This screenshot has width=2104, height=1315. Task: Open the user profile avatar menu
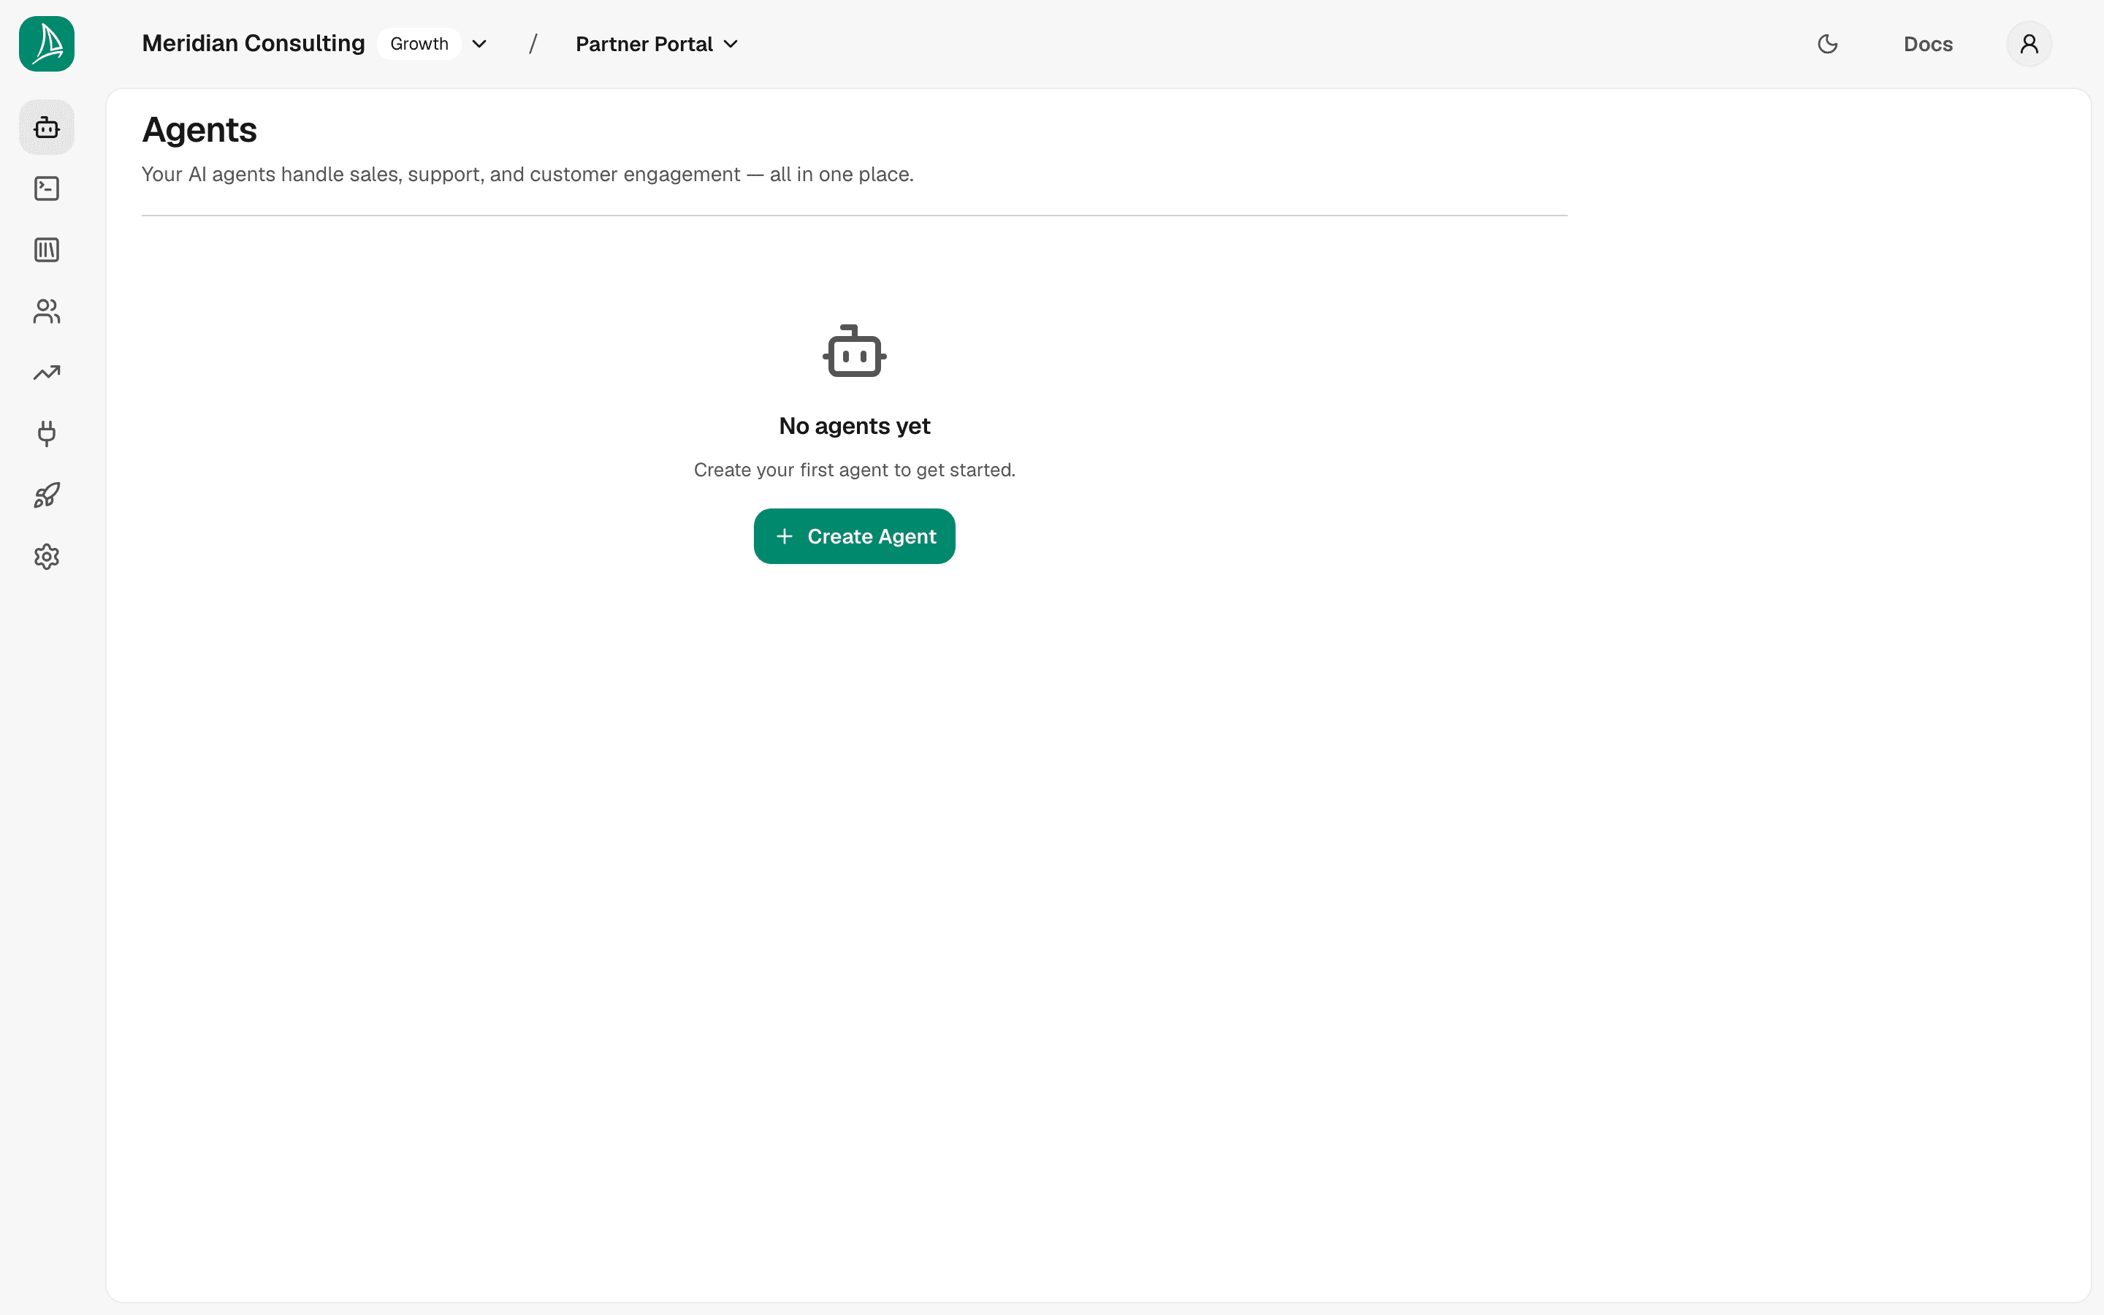(x=2029, y=44)
